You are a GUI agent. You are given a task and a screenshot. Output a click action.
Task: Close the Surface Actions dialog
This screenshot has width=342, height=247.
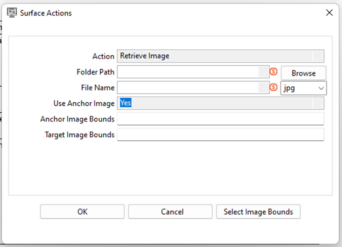point(329,12)
